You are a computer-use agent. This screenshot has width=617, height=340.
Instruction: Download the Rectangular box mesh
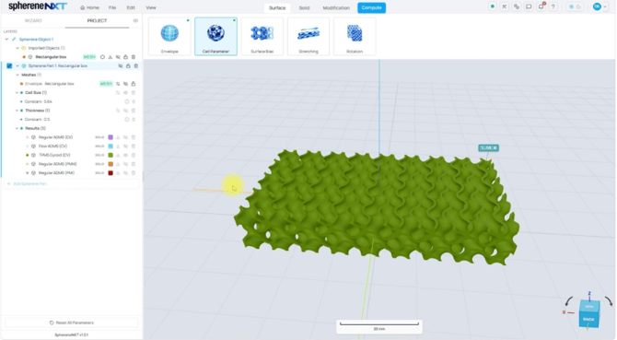pyautogui.click(x=111, y=57)
